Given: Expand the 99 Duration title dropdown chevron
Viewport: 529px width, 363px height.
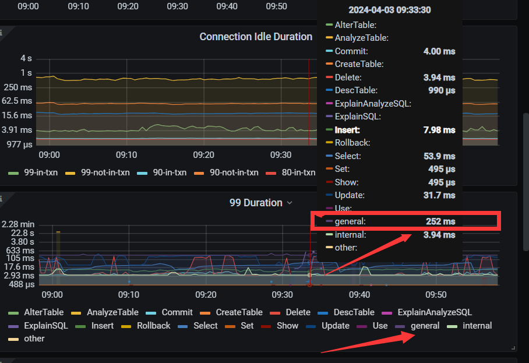Looking at the screenshot, I should coord(289,203).
